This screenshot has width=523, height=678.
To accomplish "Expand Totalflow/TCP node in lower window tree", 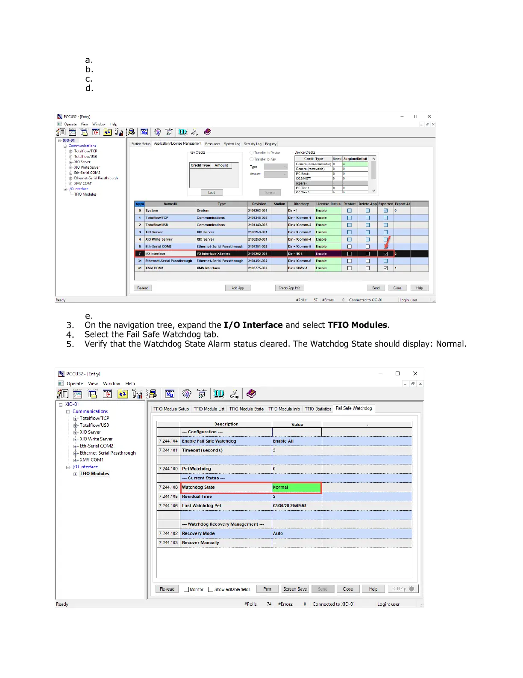I will 76,419.
